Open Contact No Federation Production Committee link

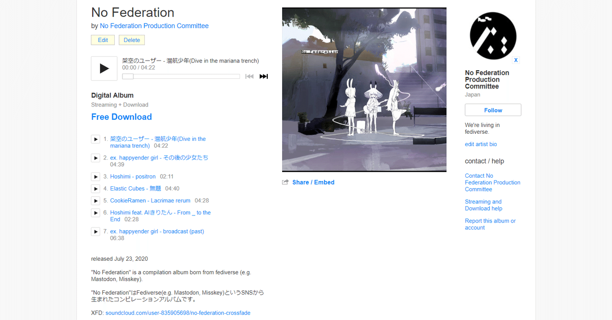(x=492, y=182)
